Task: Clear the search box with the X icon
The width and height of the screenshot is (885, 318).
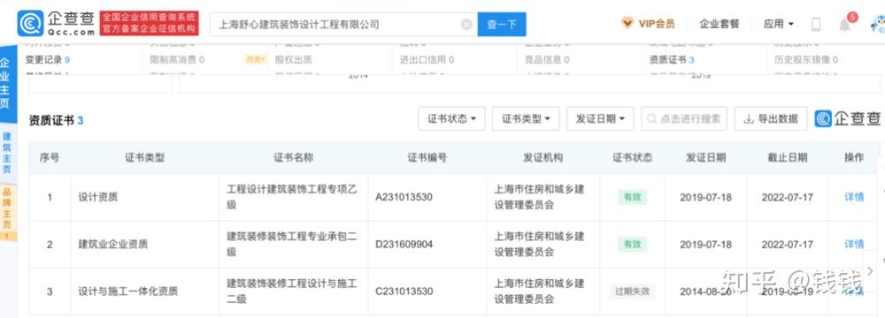Action: [466, 24]
